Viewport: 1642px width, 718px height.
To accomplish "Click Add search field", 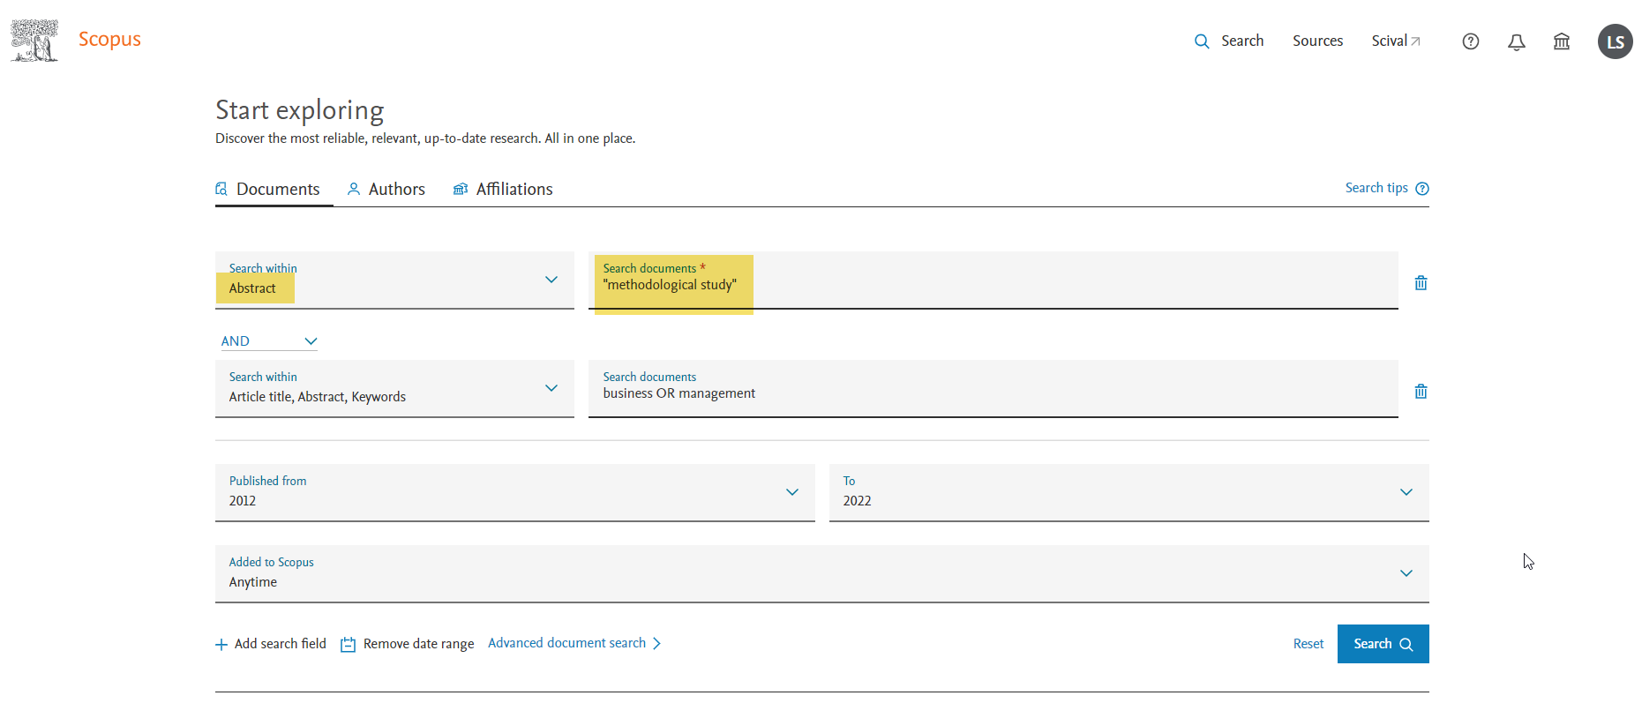I will tap(271, 644).
